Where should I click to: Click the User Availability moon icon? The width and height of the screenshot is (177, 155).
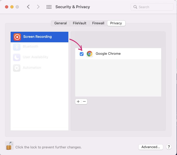pyautogui.click(x=17, y=57)
